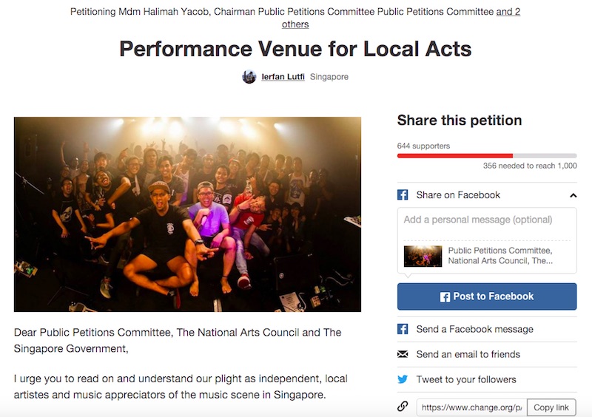This screenshot has width=592, height=417.
Task: Click the Facebook icon on Post to Facebook button
Action: [x=445, y=296]
